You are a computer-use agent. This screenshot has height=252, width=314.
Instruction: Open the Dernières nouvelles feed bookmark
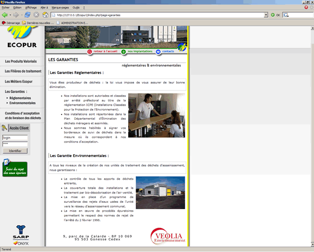38,23
